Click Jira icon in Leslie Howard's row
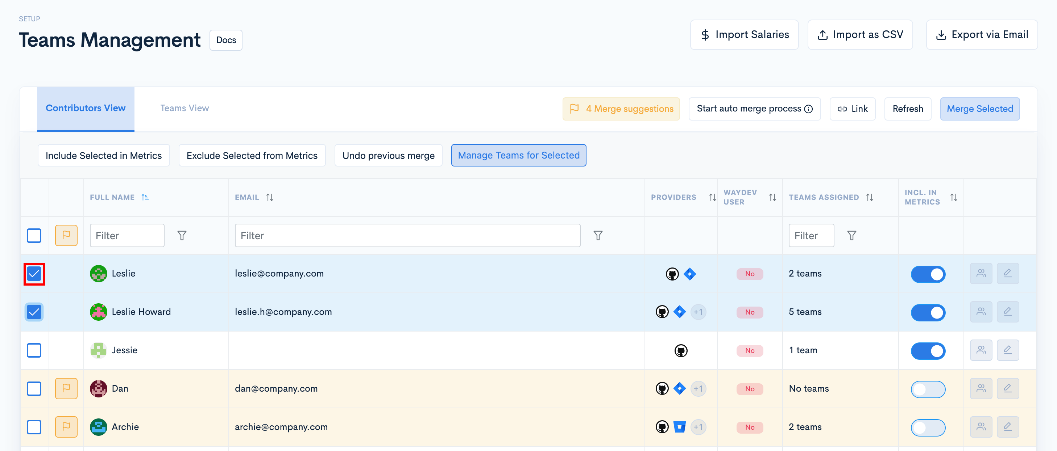Viewport: 1057px width, 451px height. point(680,312)
